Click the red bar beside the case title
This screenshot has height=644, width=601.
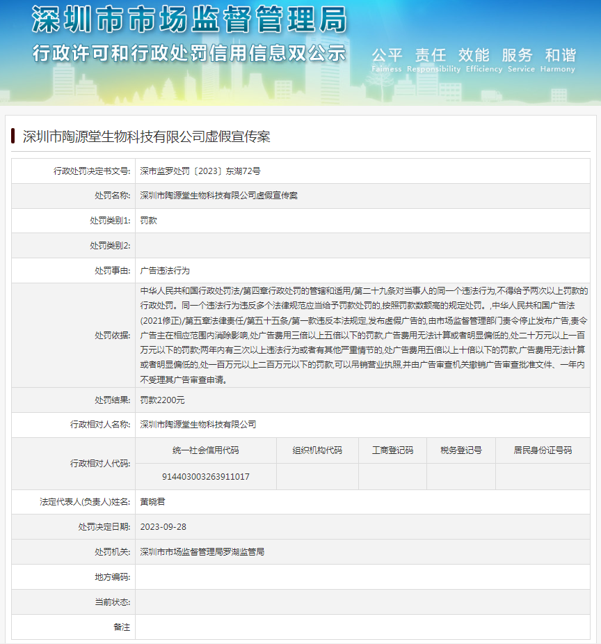click(x=13, y=136)
